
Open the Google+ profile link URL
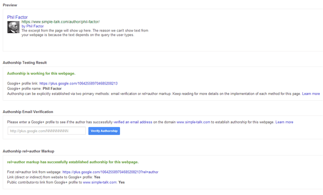point(79,83)
